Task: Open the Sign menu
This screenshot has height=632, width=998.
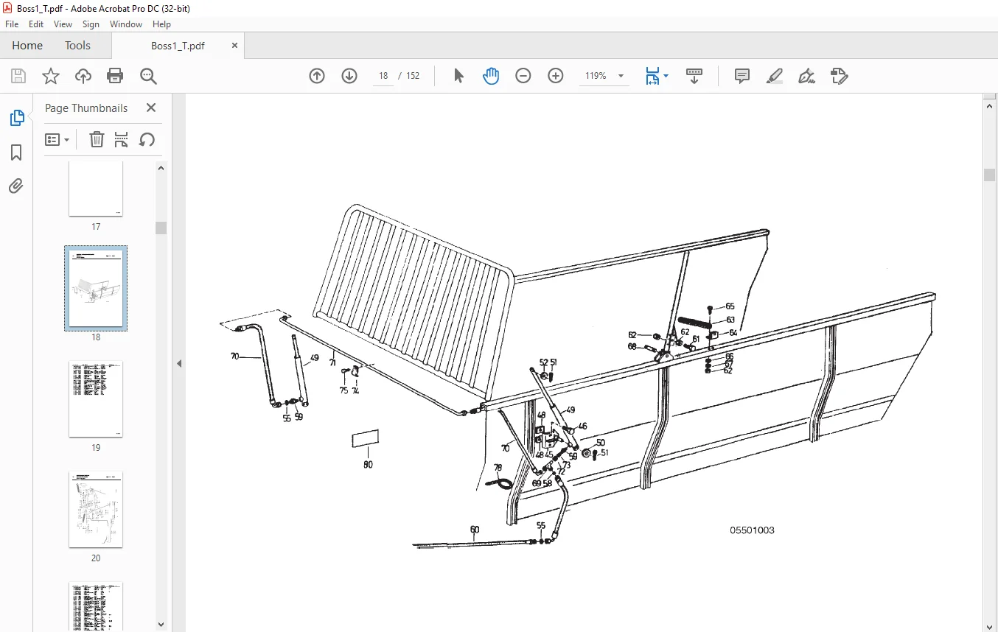Action: [91, 24]
